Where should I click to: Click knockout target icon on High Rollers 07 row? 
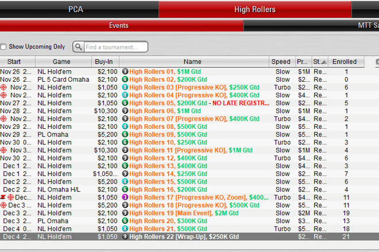coord(3,119)
